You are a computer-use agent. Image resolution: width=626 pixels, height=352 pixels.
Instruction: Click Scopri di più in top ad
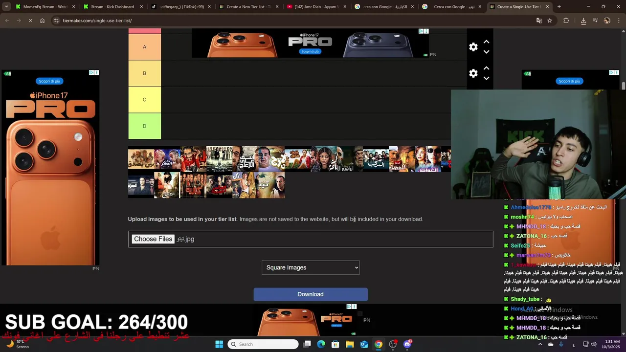coord(310,51)
